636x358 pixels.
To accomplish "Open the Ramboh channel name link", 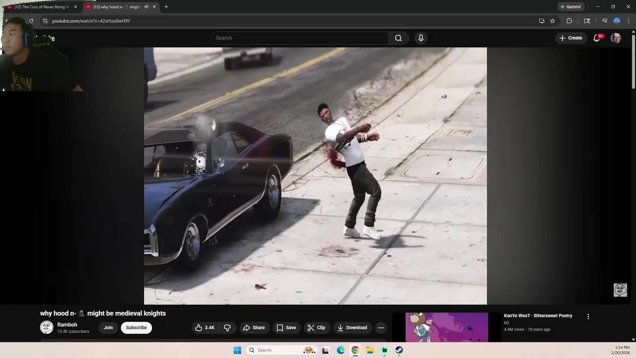I will [67, 325].
